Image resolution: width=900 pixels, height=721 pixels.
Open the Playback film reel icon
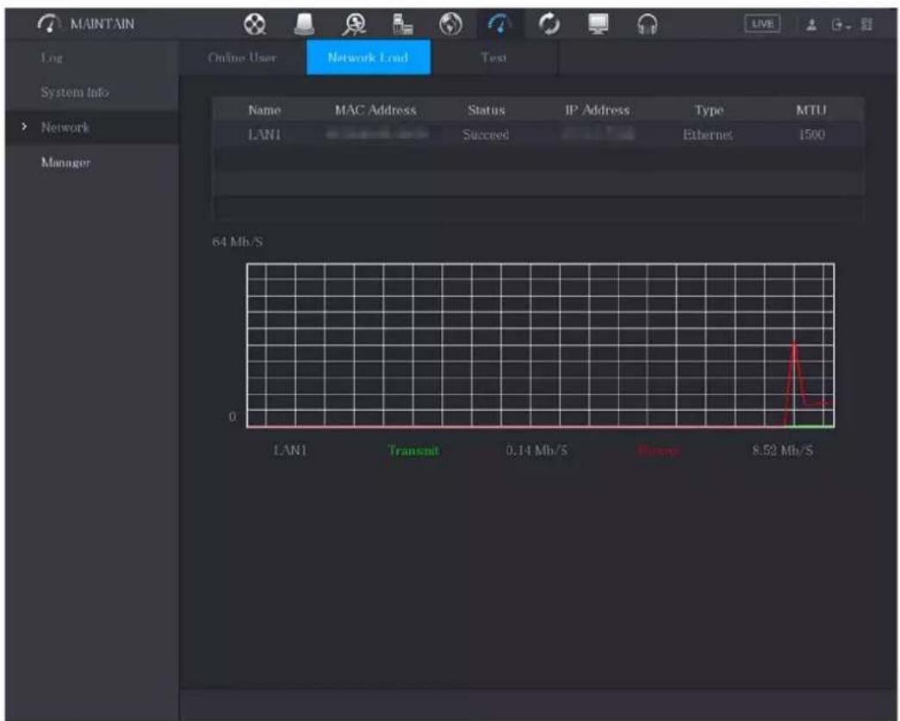click(255, 24)
